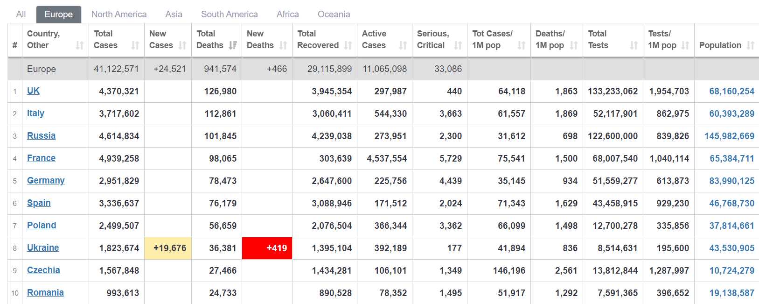Image resolution: width=759 pixels, height=304 pixels.
Task: Click sort arrows for Total Recovered
Action: tap(348, 45)
